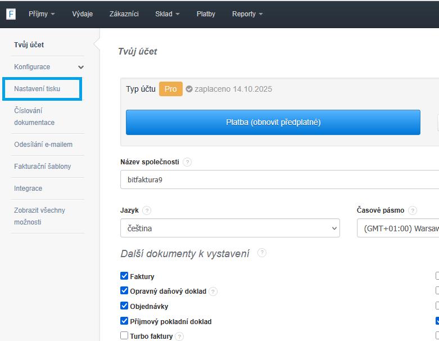The width and height of the screenshot is (439, 341).
Task: Uncheck the Faktury checkbox
Action: [124, 276]
